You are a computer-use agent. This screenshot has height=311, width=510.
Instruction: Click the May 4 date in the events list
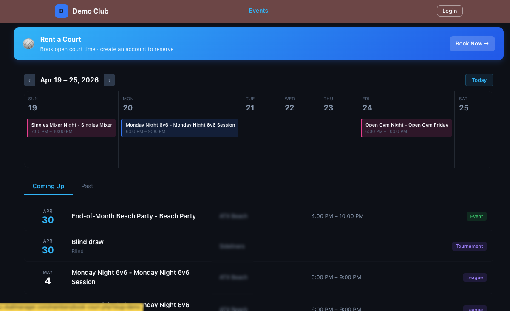[48, 277]
